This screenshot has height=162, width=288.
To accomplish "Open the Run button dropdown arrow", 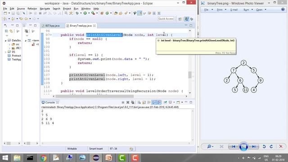I will pos(89,13).
